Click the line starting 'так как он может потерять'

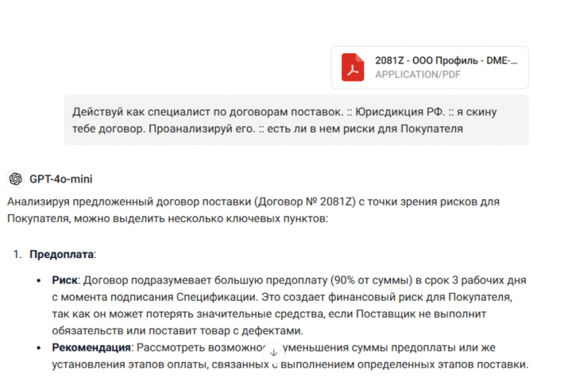pyautogui.click(x=269, y=314)
